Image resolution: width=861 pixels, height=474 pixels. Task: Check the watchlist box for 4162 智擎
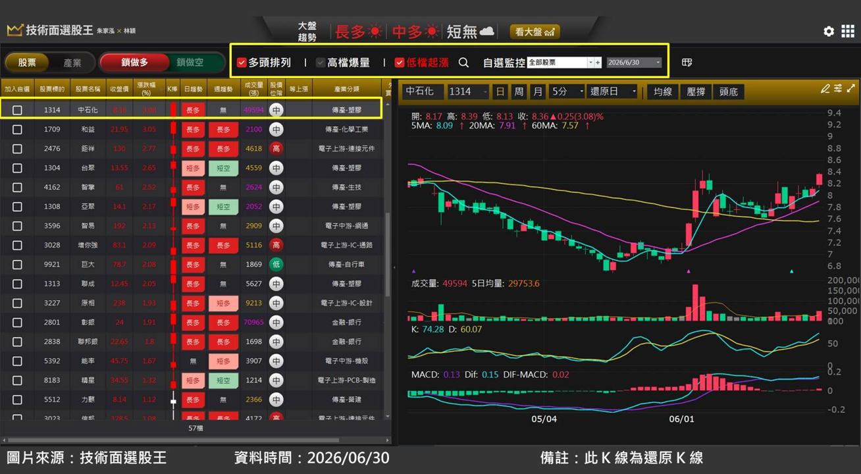[17, 188]
